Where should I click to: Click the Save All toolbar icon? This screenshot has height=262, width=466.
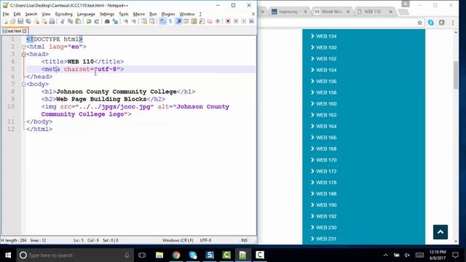click(x=28, y=21)
